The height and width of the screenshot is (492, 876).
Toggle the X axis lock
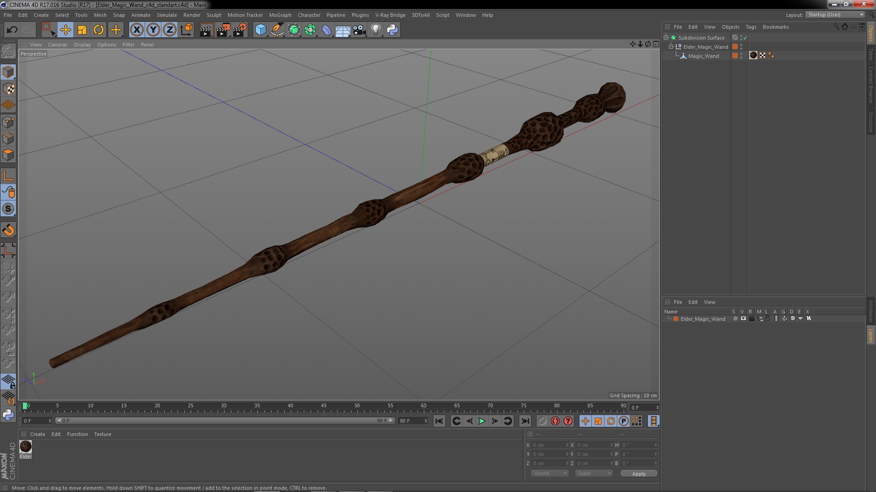(136, 30)
